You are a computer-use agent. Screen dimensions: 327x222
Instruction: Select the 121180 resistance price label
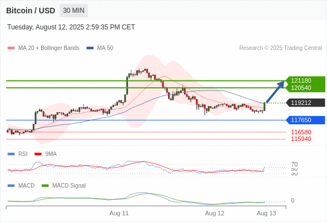tap(301, 80)
